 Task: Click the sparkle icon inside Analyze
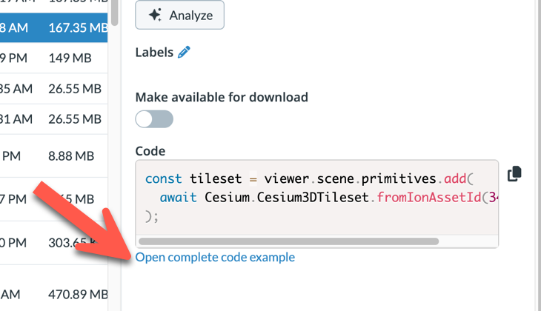pyautogui.click(x=155, y=15)
